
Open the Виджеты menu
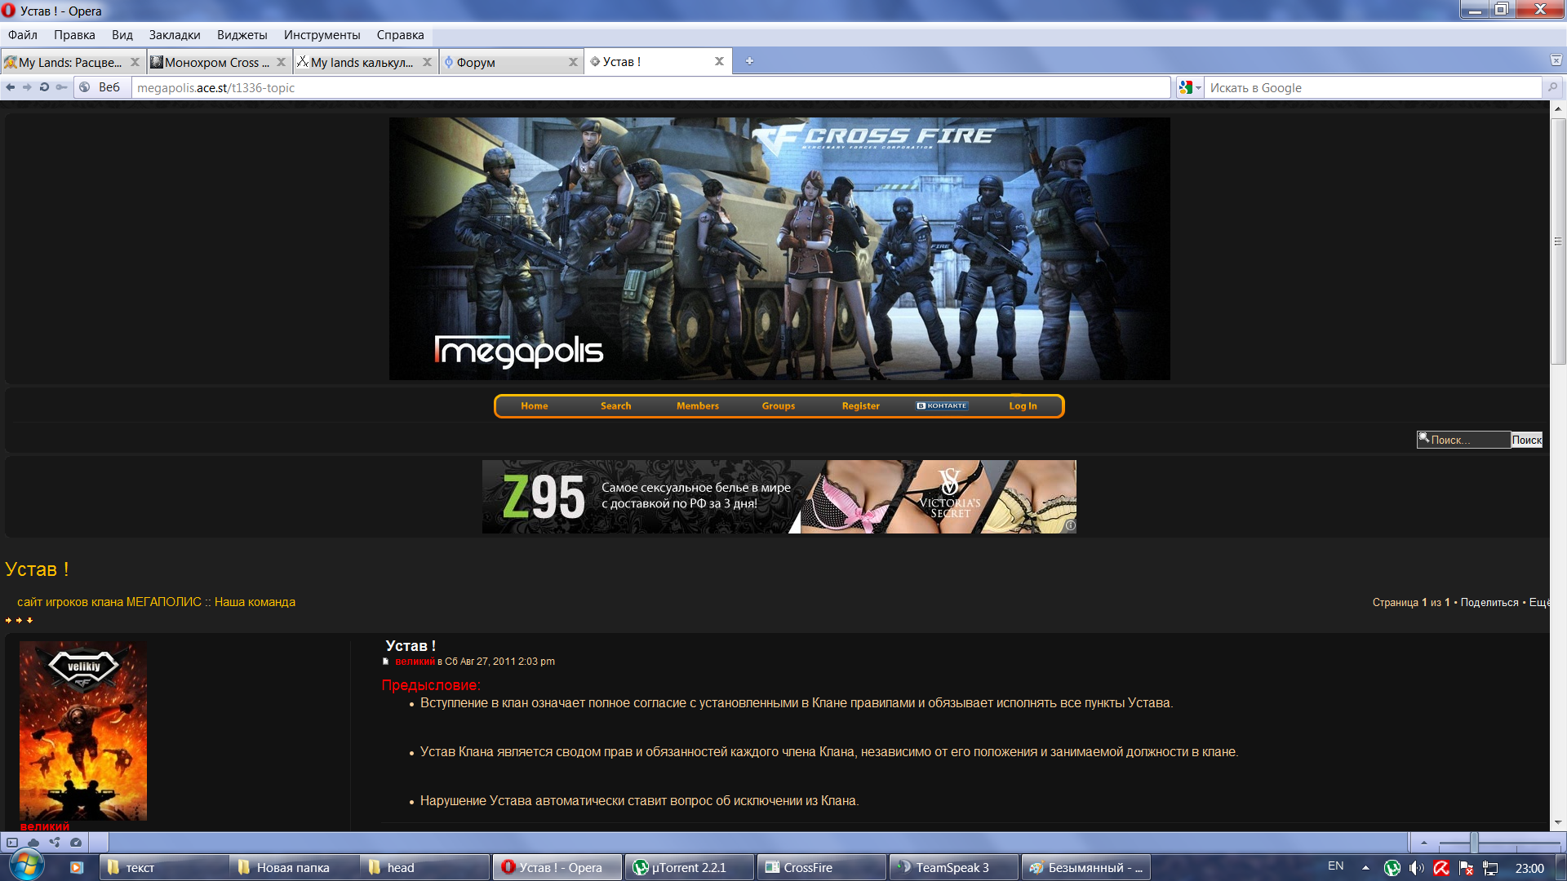click(x=242, y=35)
